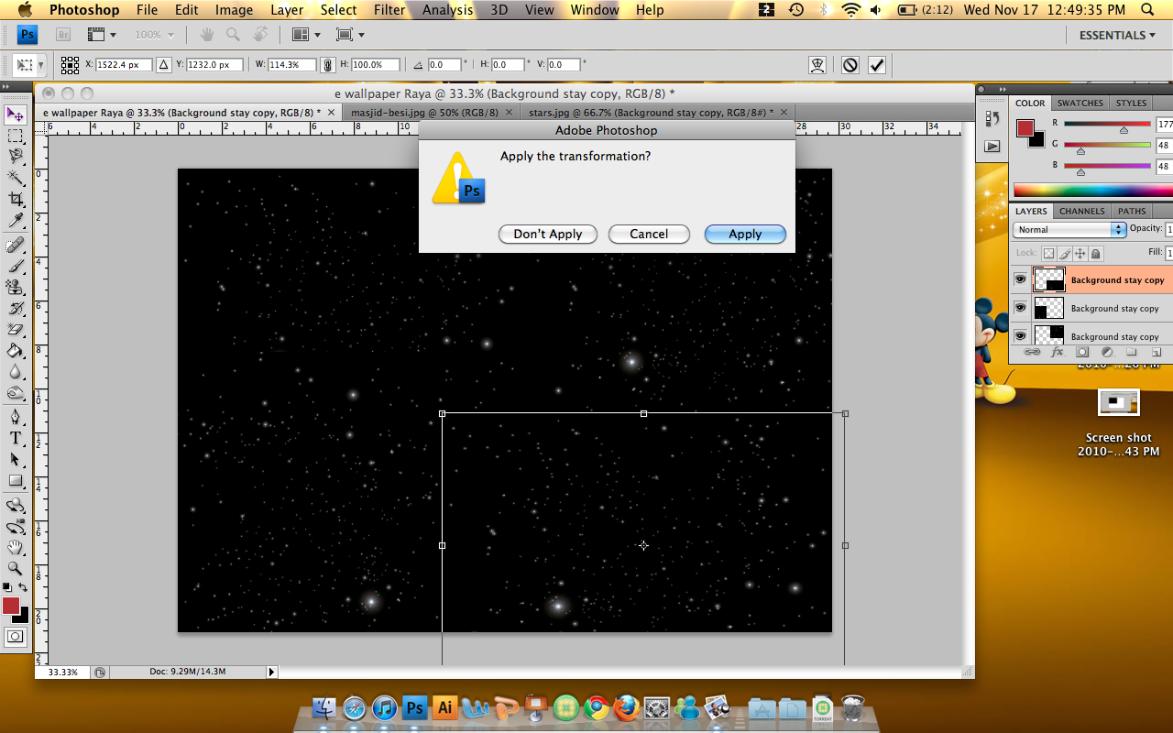Viewport: 1173px width, 733px height.
Task: Select the Pen tool
Action: tap(16, 417)
